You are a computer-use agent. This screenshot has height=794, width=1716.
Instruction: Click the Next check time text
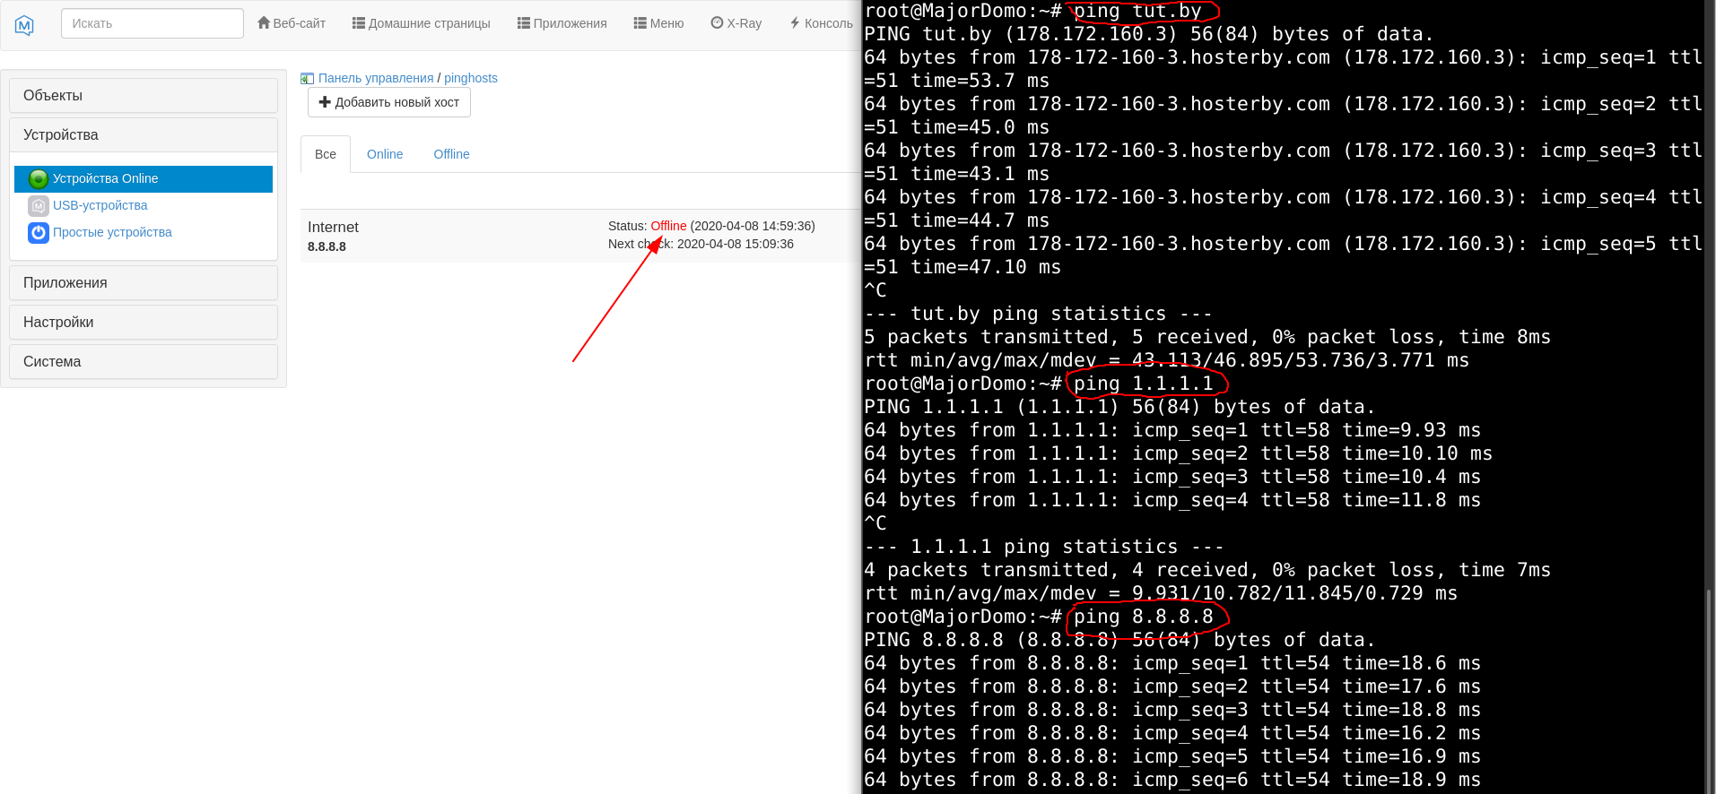[701, 245]
